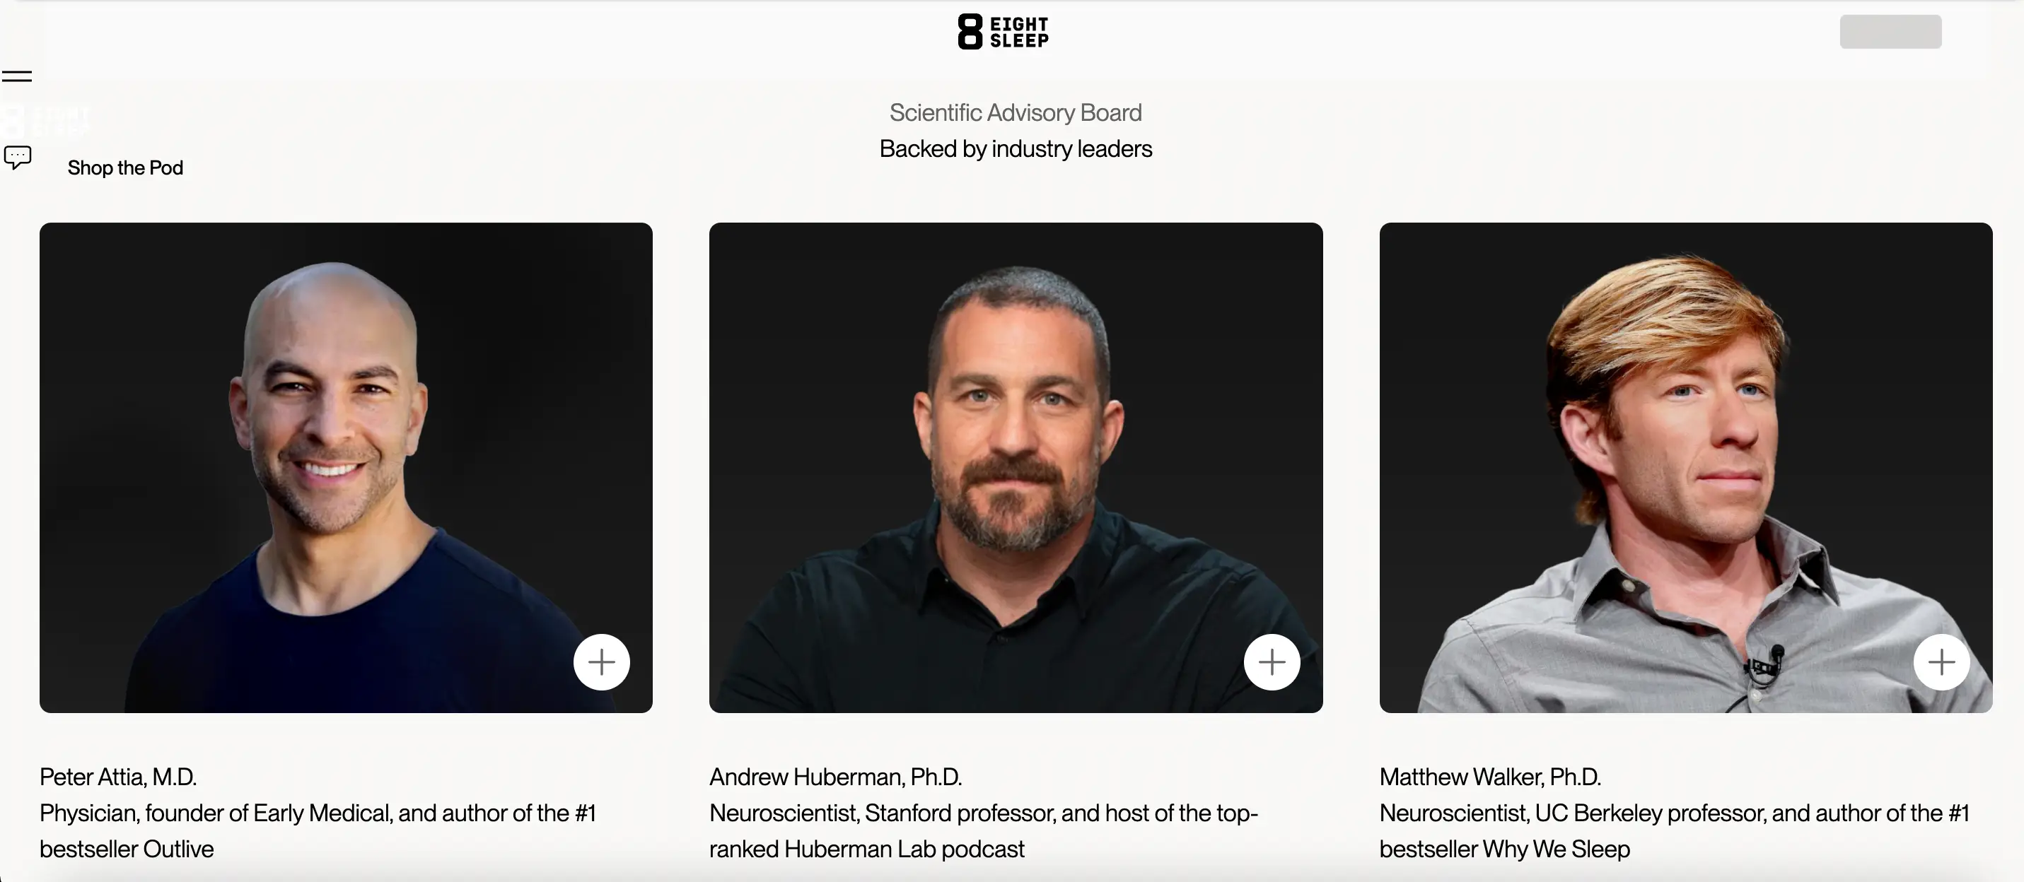Click the faded Eight Sleep logo below hamburger menu
The image size is (2024, 882).
(x=45, y=121)
